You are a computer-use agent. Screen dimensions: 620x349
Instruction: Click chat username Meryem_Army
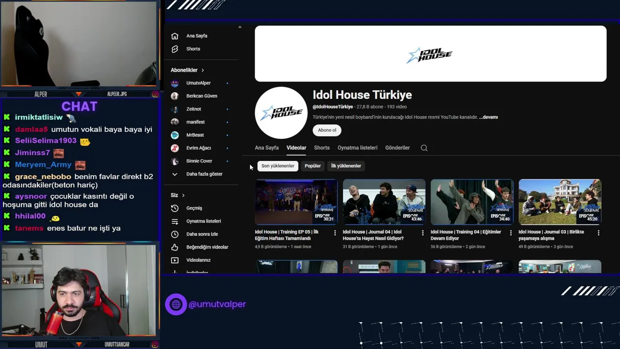43,165
